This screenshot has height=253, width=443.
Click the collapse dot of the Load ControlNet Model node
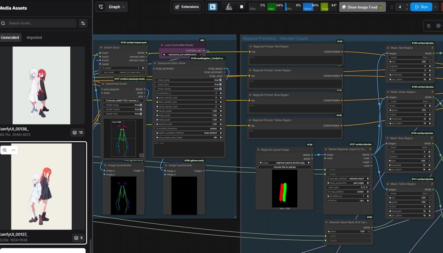click(x=162, y=45)
